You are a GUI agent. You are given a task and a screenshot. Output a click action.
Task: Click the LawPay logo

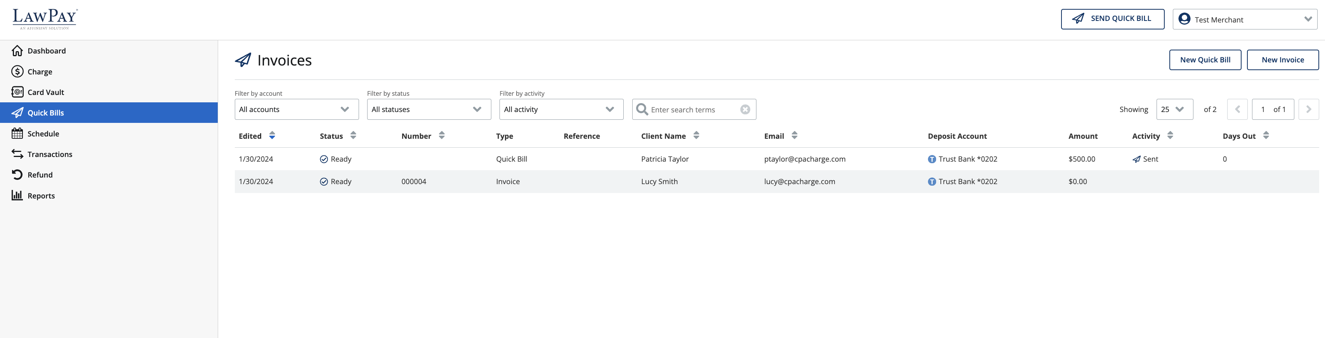pyautogui.click(x=45, y=19)
